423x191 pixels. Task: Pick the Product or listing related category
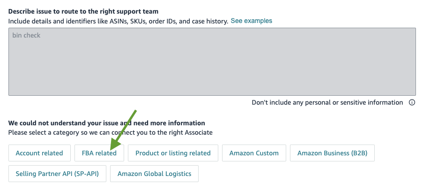(x=173, y=153)
